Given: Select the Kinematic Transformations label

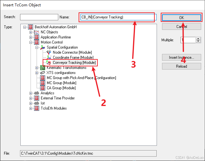Looking at the screenshot, I should (67, 68).
